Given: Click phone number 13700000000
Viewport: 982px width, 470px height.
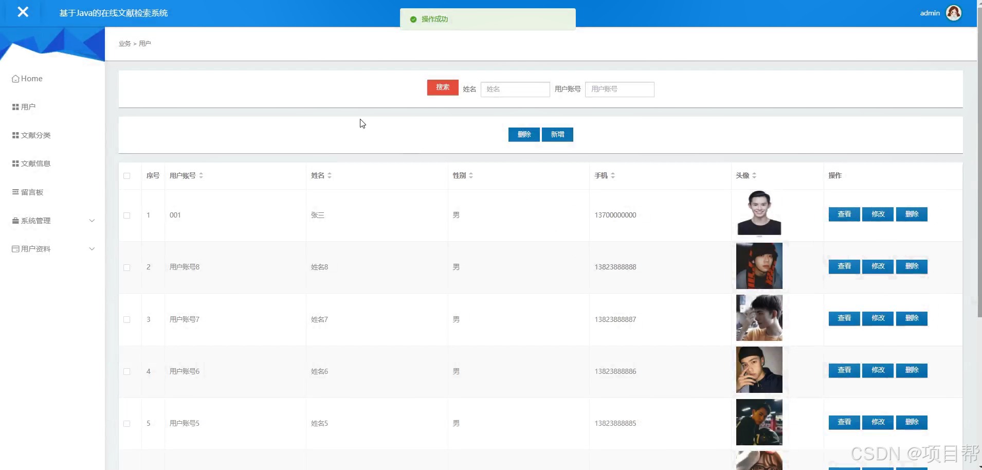Looking at the screenshot, I should 615,215.
